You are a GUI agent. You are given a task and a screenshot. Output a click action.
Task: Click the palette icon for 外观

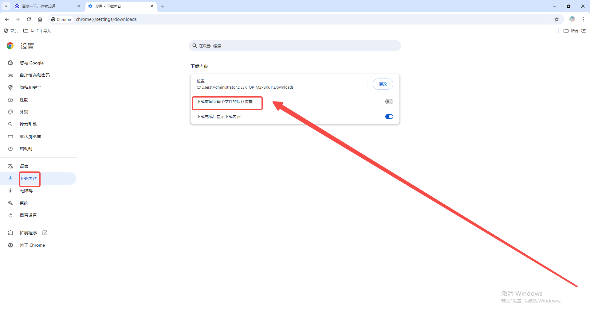click(x=10, y=112)
